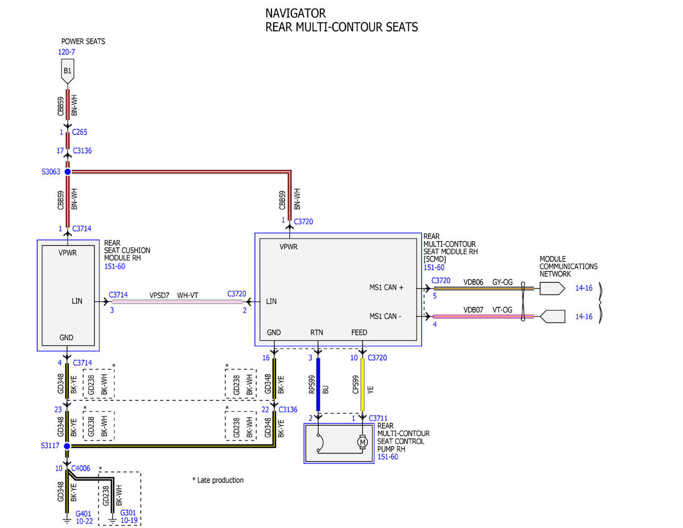Click the C3714 label at pin 1

(x=83, y=229)
